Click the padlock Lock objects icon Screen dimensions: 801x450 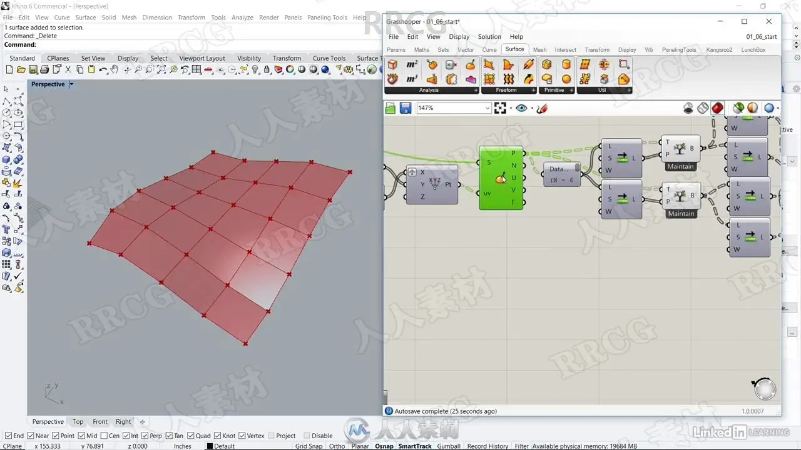(267, 70)
